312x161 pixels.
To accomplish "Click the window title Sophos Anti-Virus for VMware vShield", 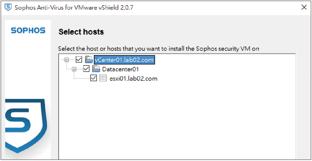I will pyautogui.click(x=74, y=8).
